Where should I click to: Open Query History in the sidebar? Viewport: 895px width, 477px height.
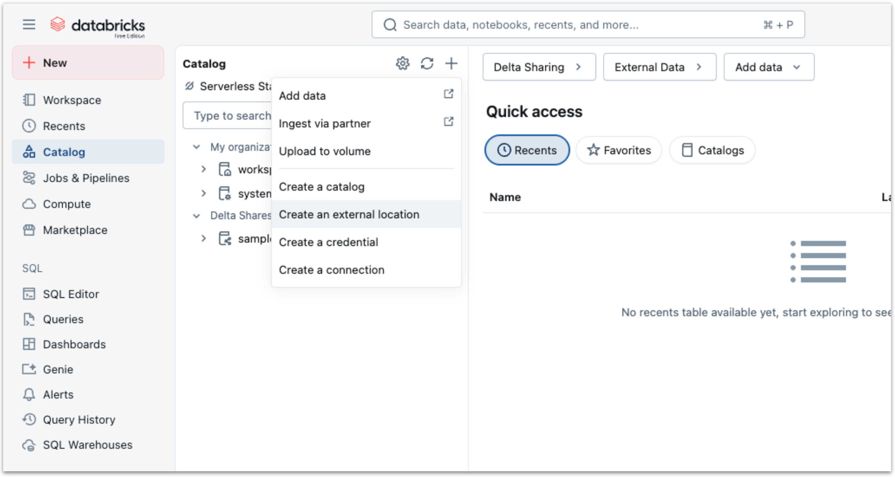click(x=79, y=419)
